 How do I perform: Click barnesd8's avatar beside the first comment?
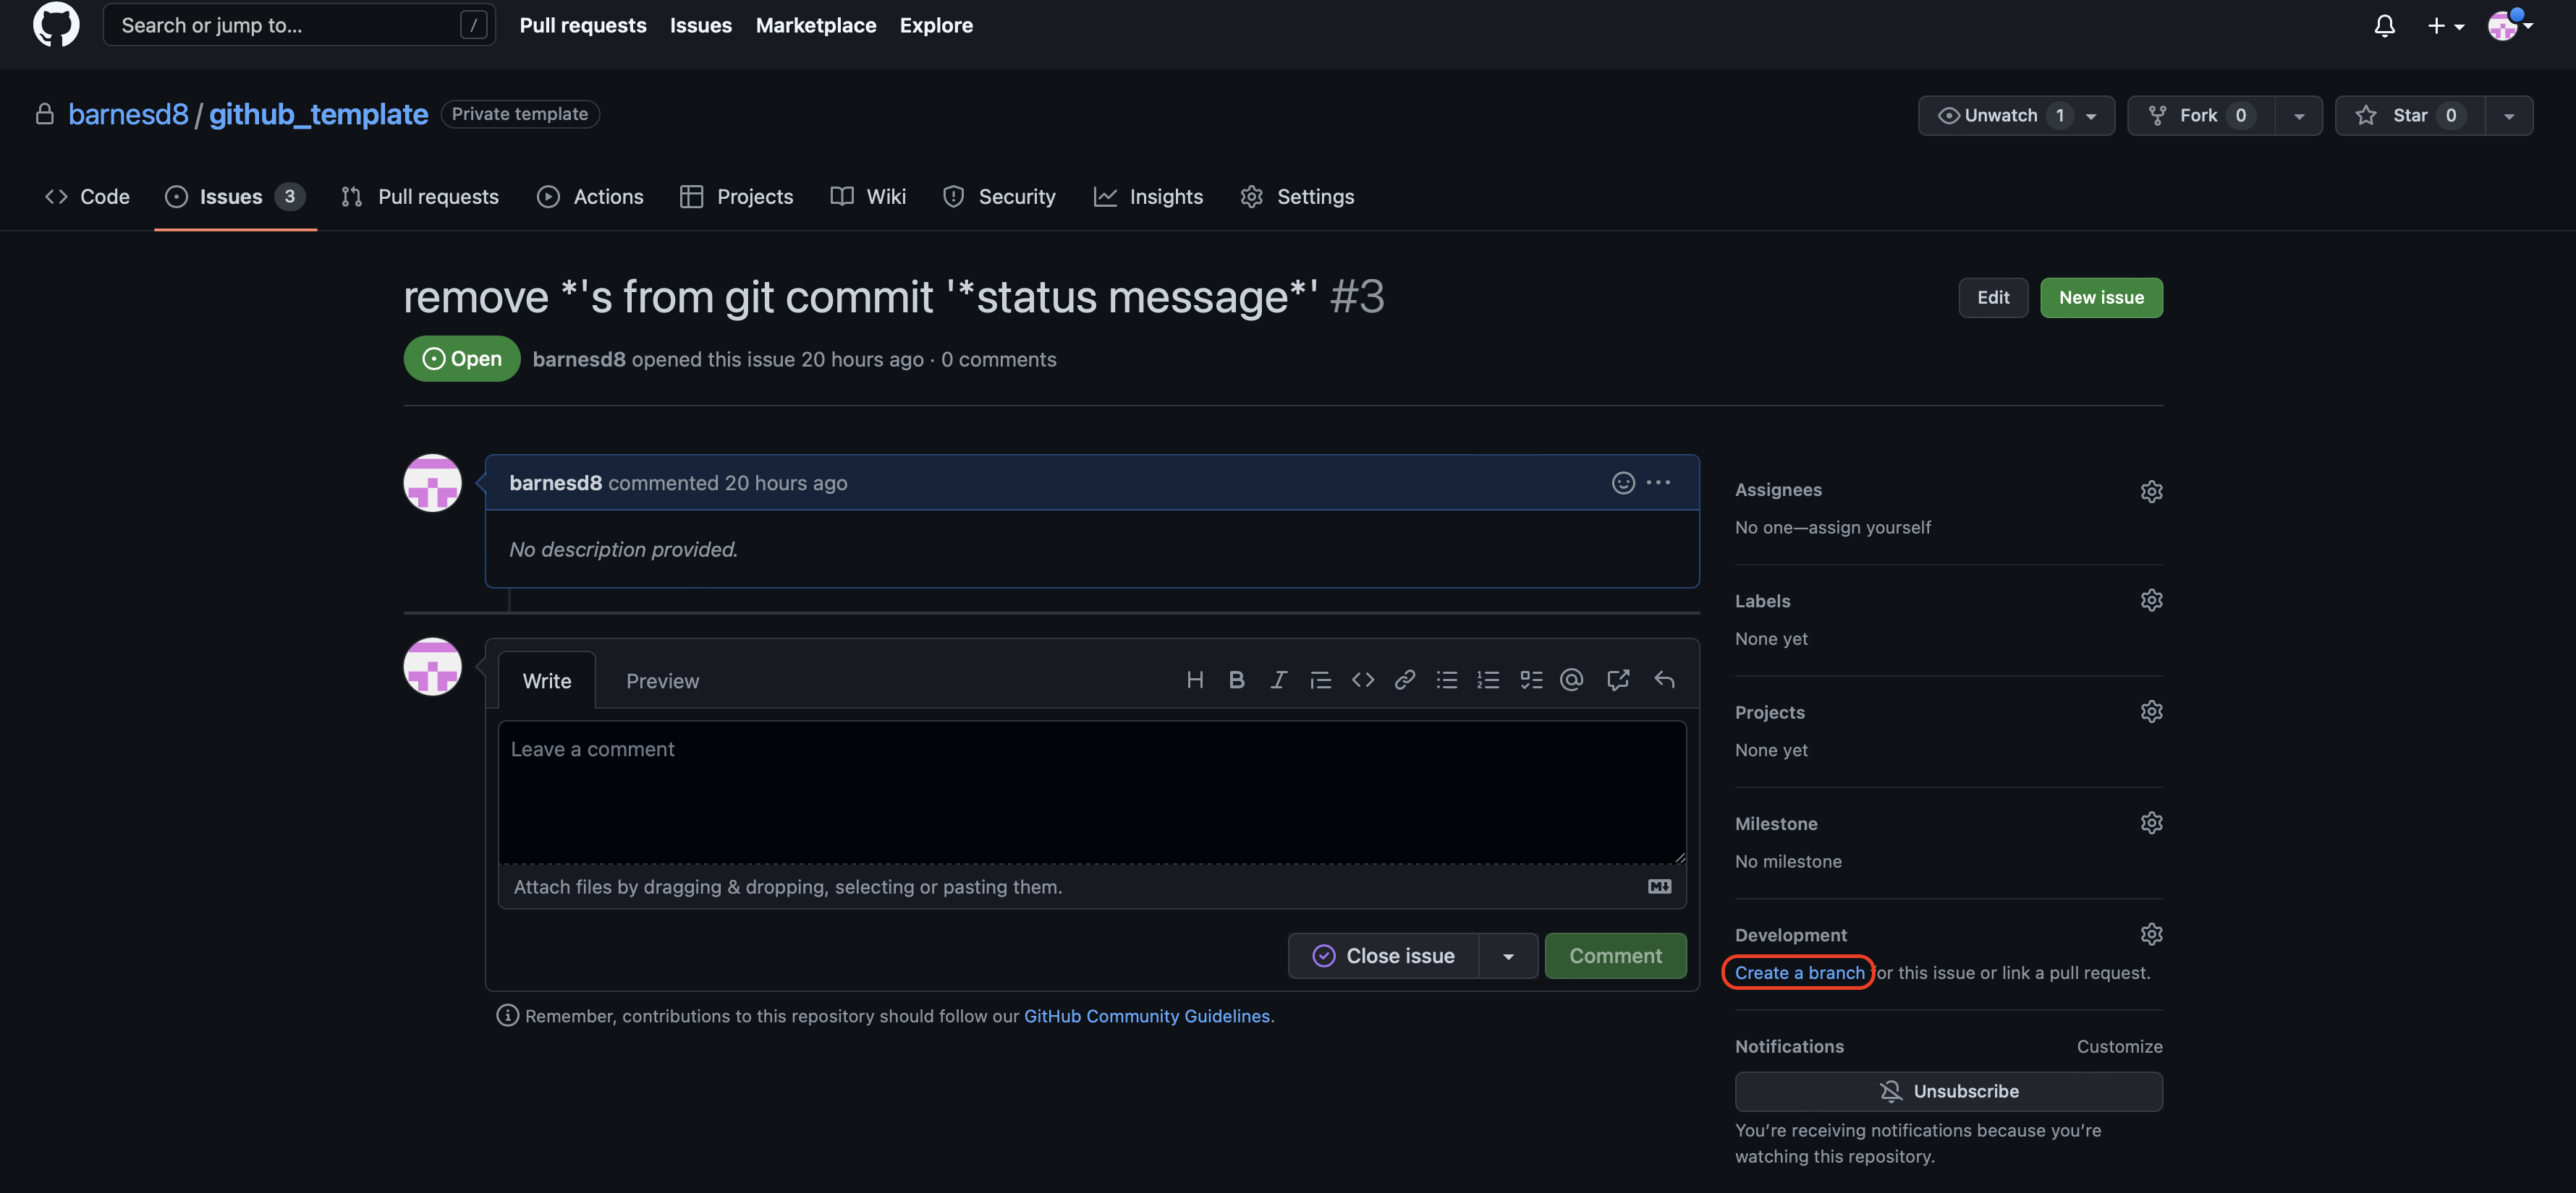(432, 482)
